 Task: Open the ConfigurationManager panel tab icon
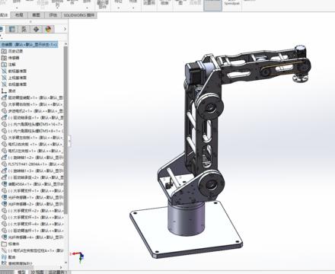coord(24,30)
